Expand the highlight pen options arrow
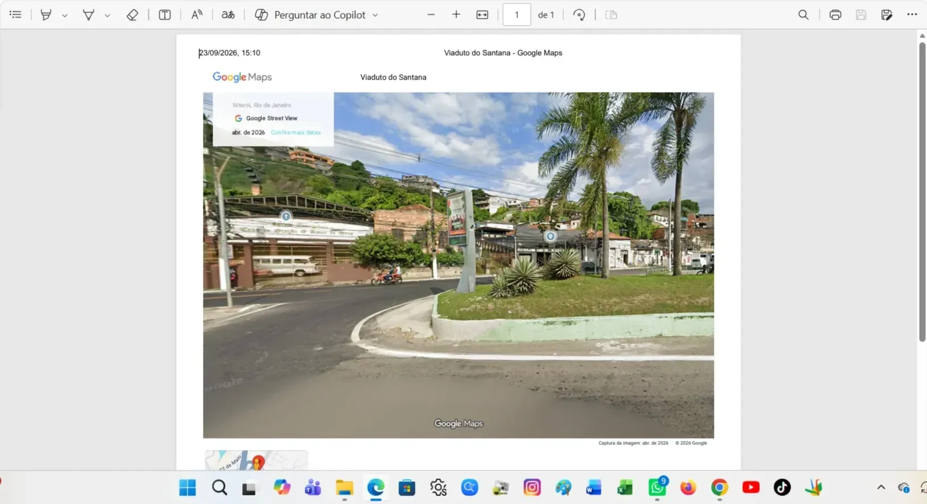927x504 pixels. 65,15
